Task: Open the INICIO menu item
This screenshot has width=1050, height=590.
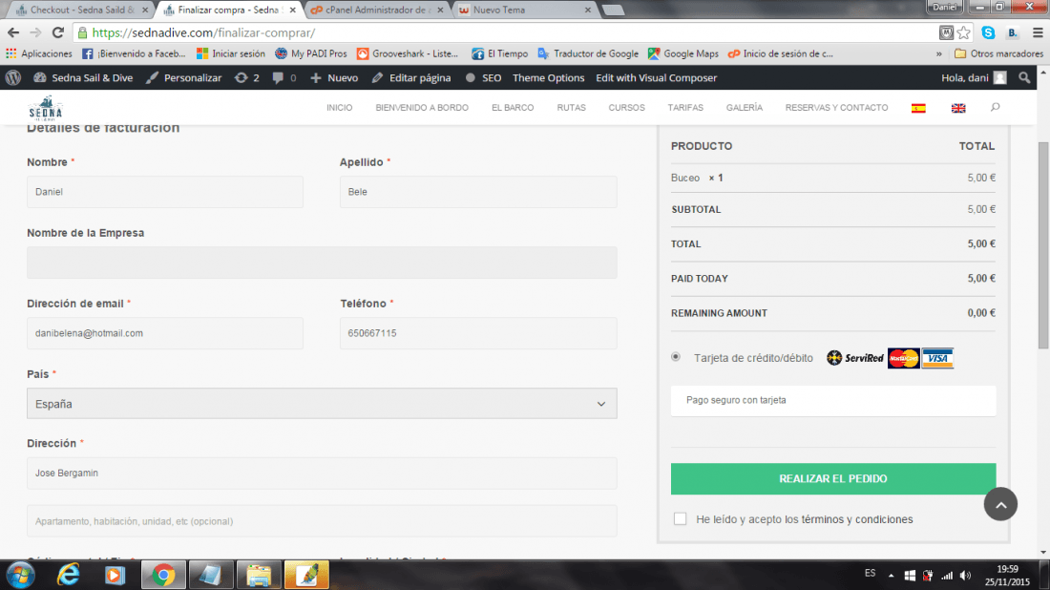Action: pos(340,108)
